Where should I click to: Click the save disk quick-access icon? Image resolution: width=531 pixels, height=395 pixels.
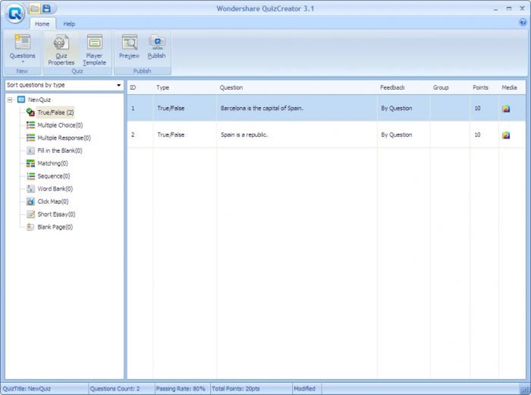(47, 9)
